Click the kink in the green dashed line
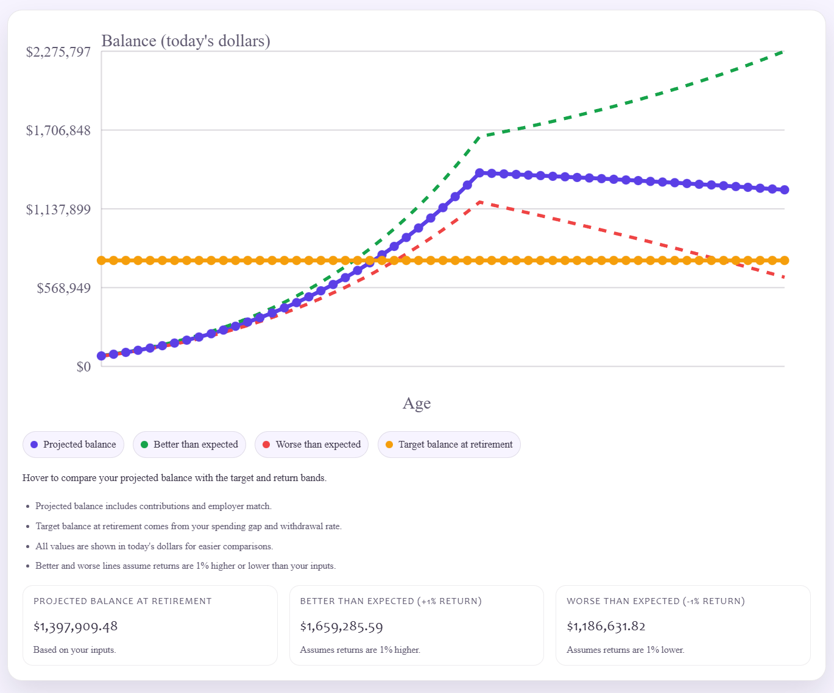The image size is (834, 693). pyautogui.click(x=481, y=136)
